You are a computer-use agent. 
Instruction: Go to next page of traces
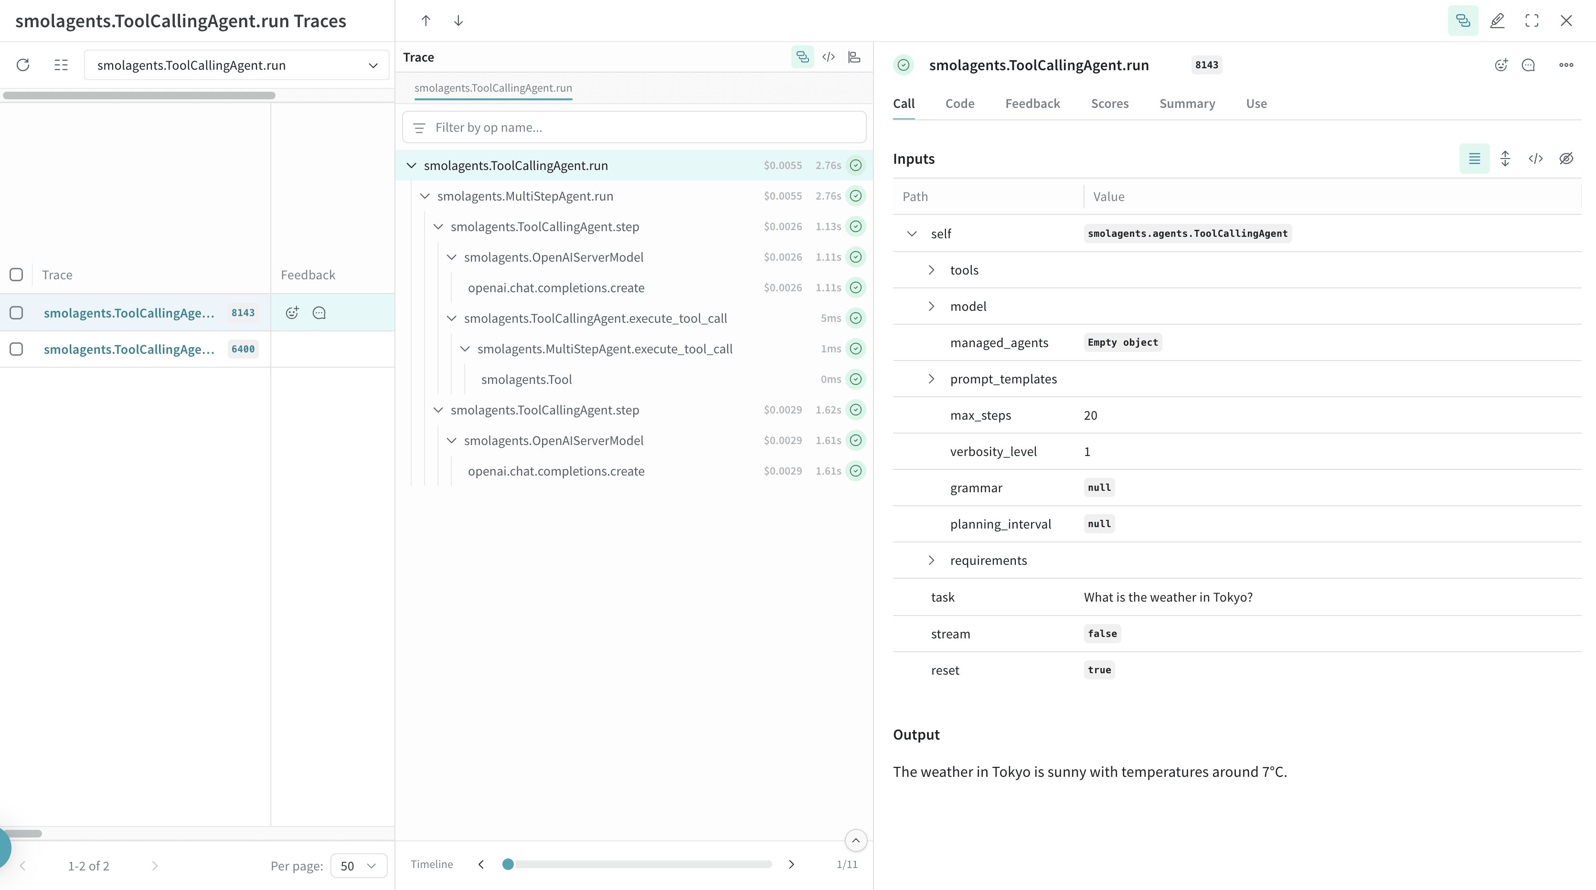155,866
